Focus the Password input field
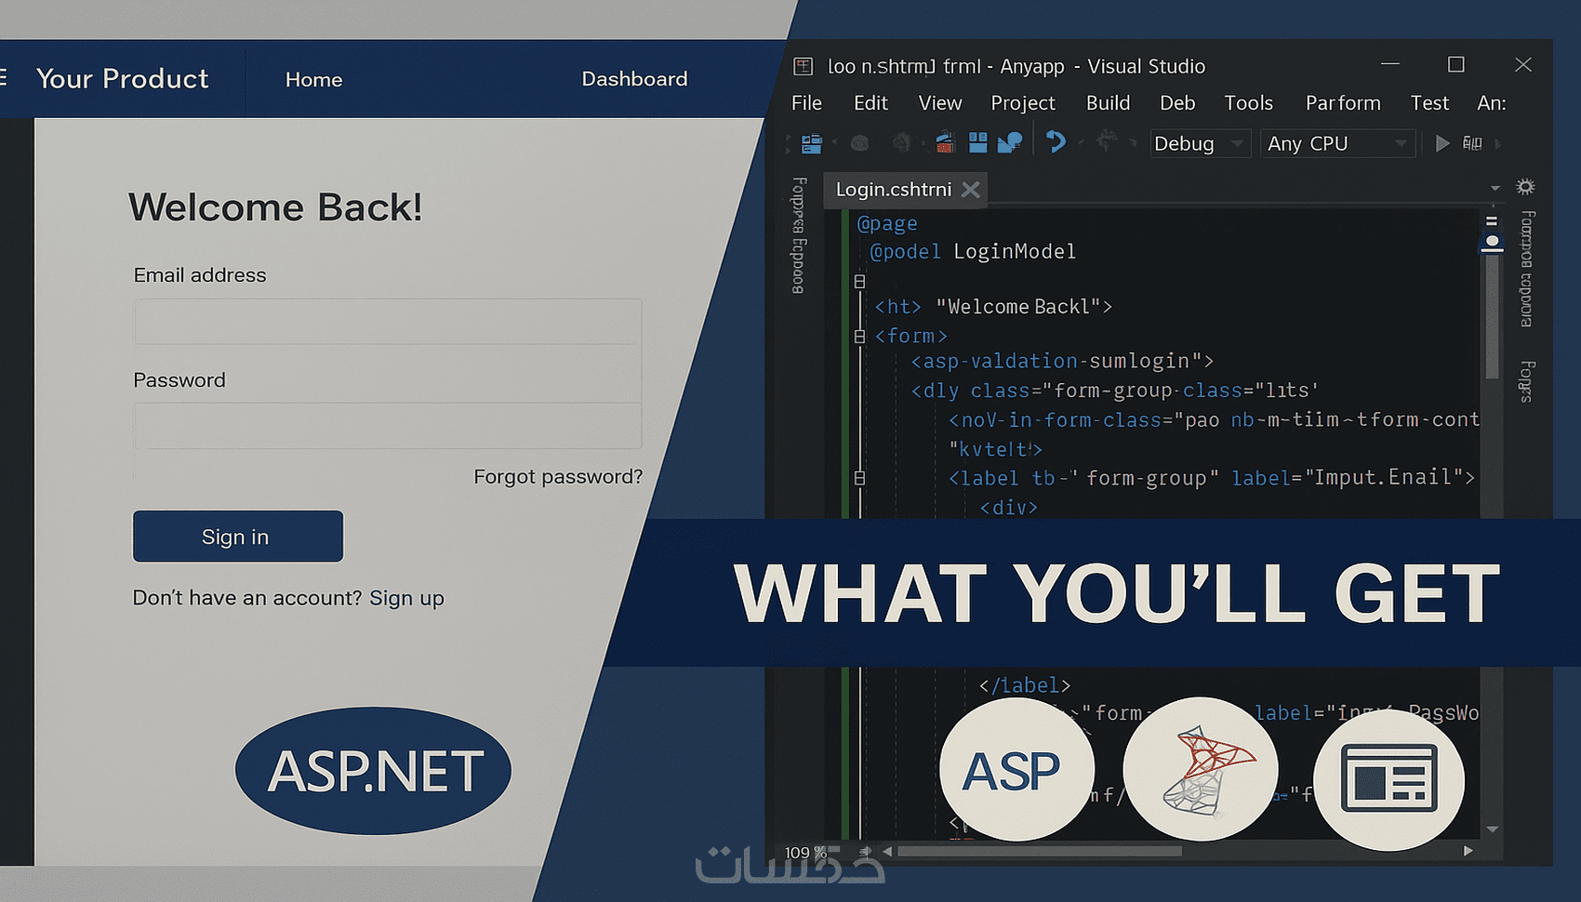Viewport: 1581px width, 902px height. (388, 426)
